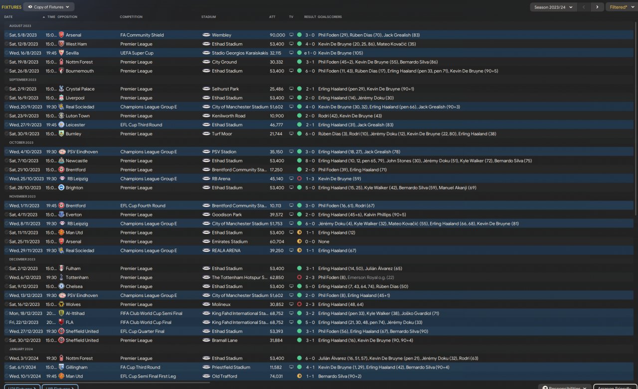Go to the previous season with the left arrow
The height and width of the screenshot is (389, 638).
[x=584, y=7]
